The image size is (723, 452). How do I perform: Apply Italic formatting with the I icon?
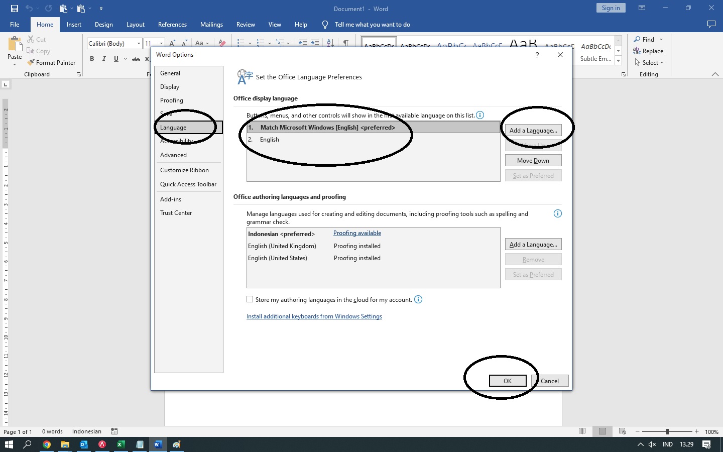coord(104,59)
